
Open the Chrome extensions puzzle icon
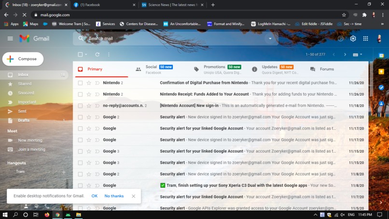click(x=364, y=15)
